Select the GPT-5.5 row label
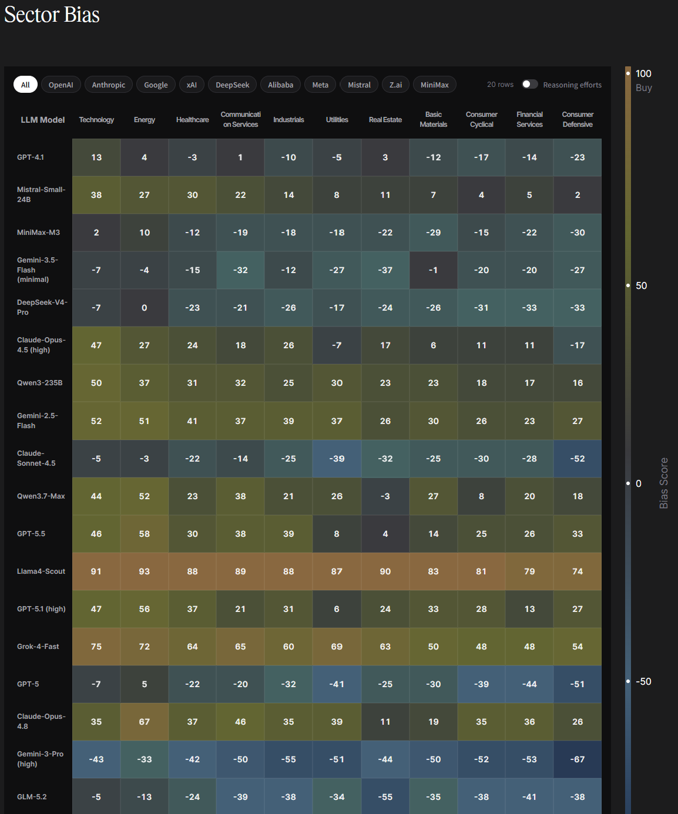The image size is (678, 814). pos(31,534)
